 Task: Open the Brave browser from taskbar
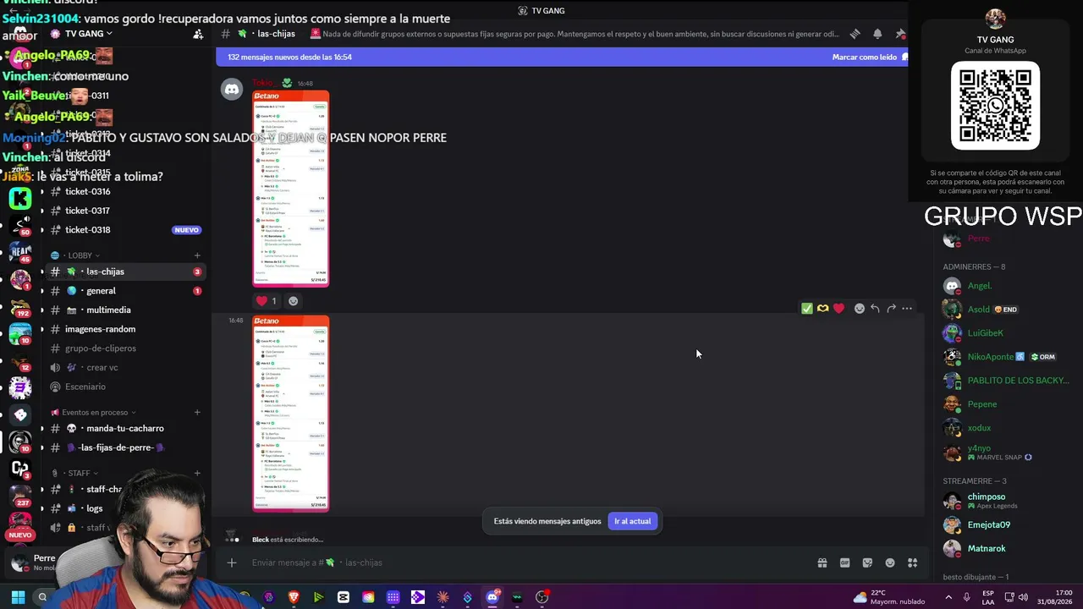(294, 597)
